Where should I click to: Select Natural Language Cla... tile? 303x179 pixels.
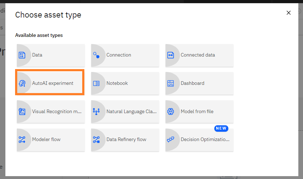pos(125,112)
